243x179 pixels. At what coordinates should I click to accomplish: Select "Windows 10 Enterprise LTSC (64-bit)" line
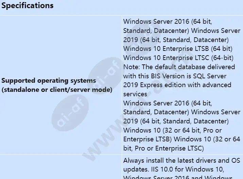coord(178,58)
